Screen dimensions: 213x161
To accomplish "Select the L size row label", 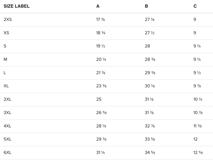I will pos(5,73).
